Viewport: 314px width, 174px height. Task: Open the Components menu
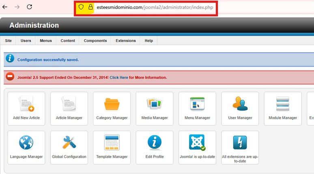tap(95, 40)
